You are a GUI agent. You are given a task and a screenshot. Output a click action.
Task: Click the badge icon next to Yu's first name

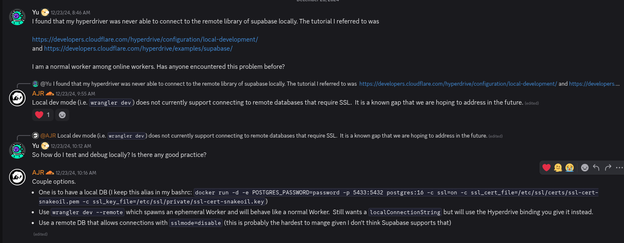45,12
